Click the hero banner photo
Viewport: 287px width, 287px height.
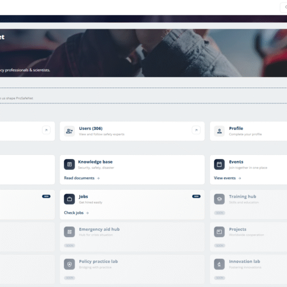coord(143,53)
